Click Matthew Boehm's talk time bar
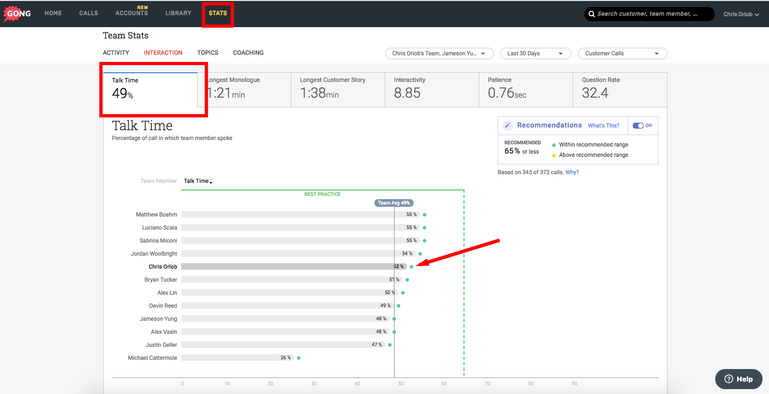 click(x=301, y=214)
